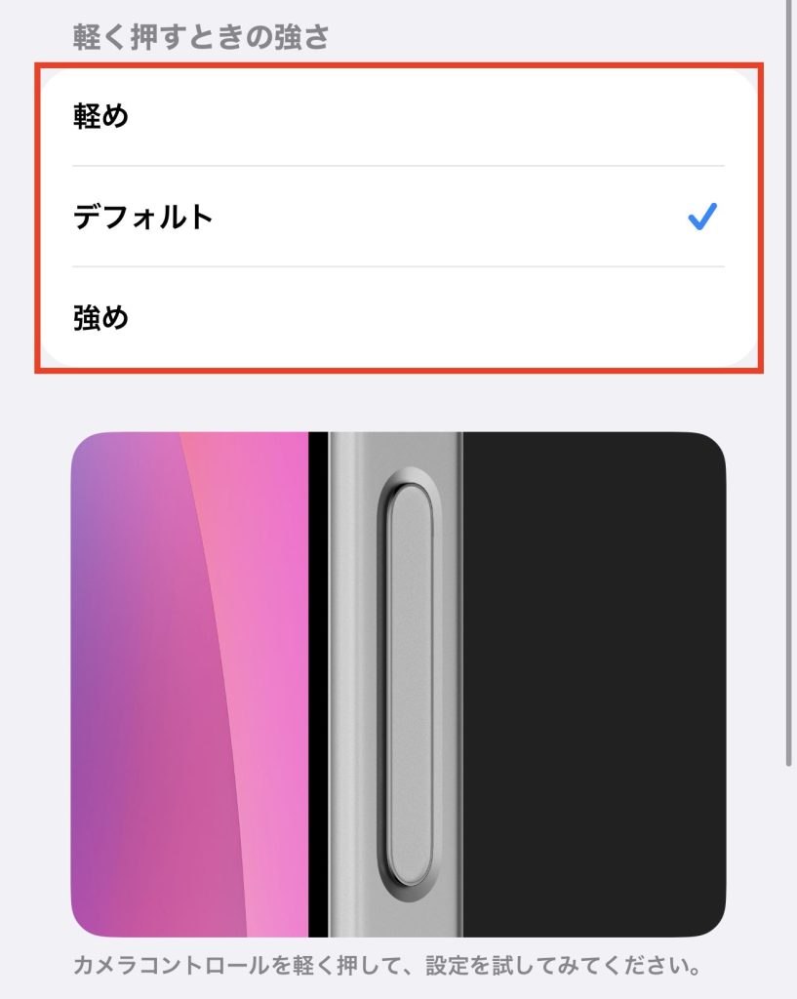Click the Camera Control button illustration
This screenshot has width=797, height=999.
(411, 684)
